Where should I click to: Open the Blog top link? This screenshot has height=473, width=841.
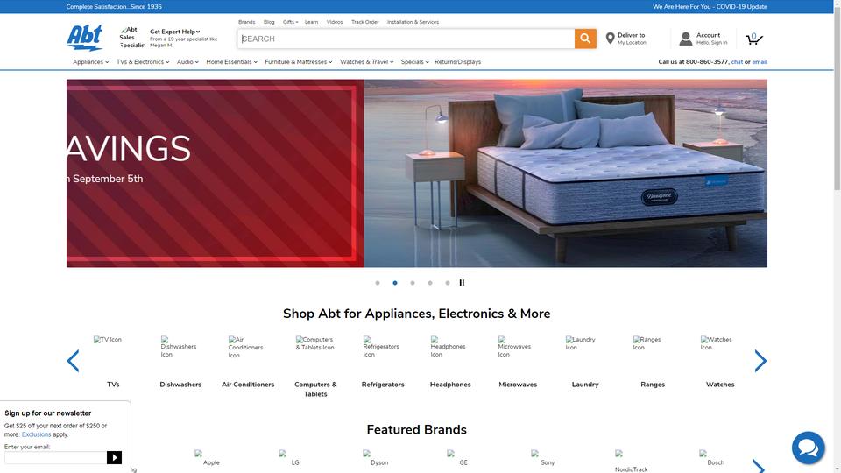pyautogui.click(x=269, y=22)
